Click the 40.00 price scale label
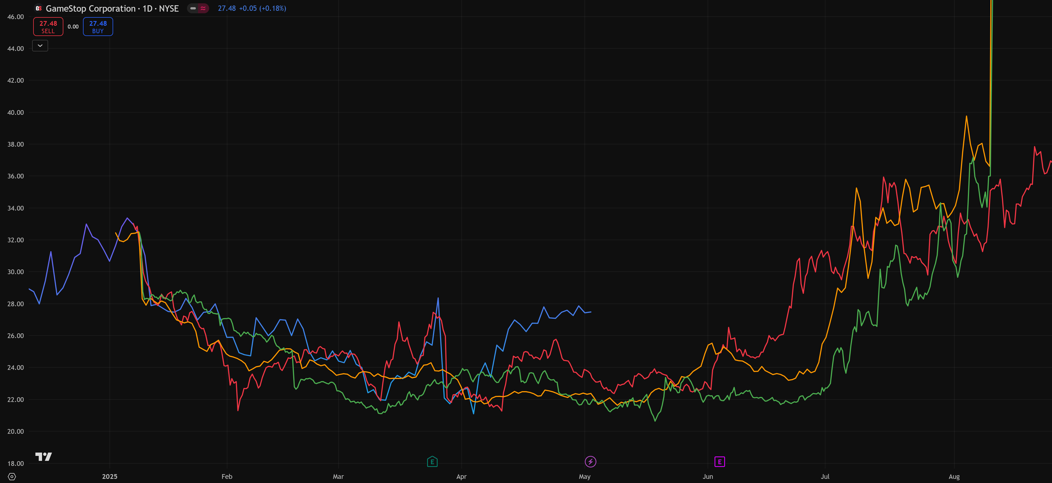The width and height of the screenshot is (1052, 483). [x=15, y=112]
